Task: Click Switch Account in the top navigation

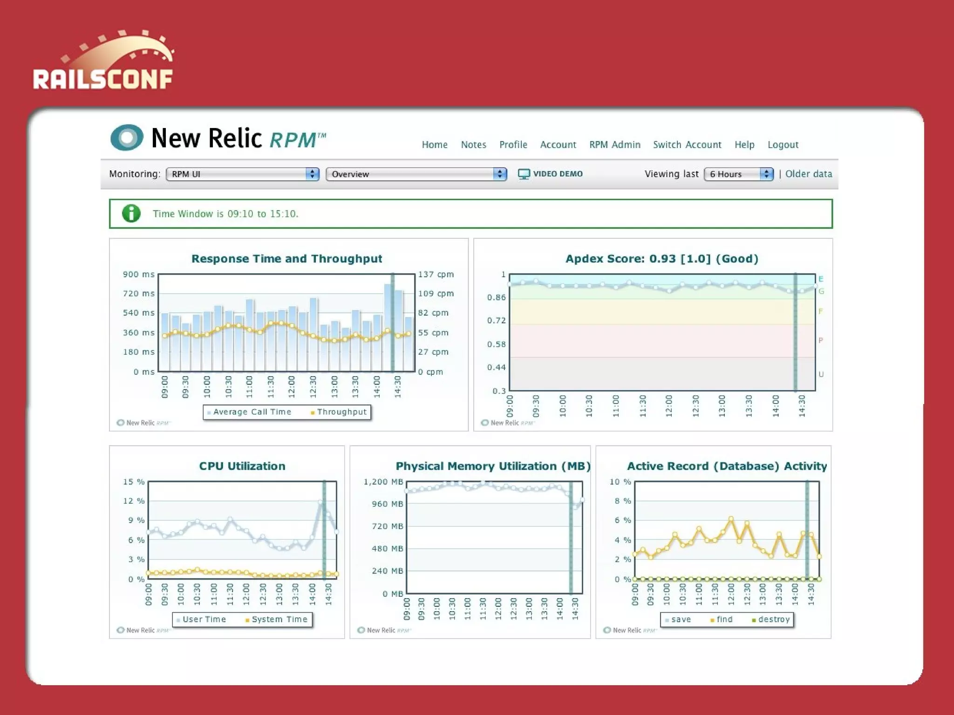Action: [687, 145]
